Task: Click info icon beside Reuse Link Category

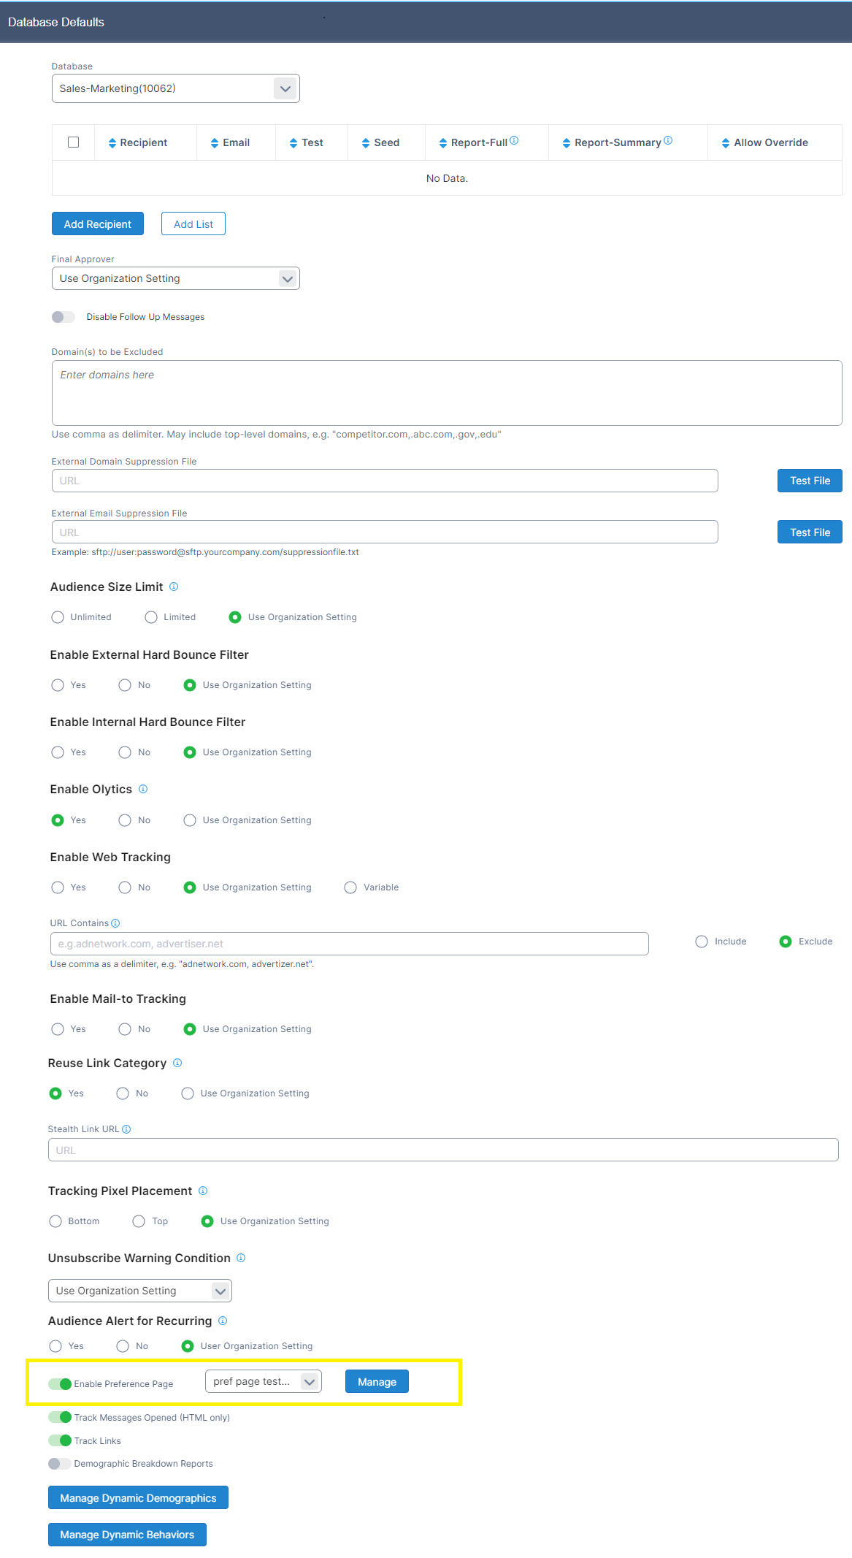Action: click(177, 1063)
